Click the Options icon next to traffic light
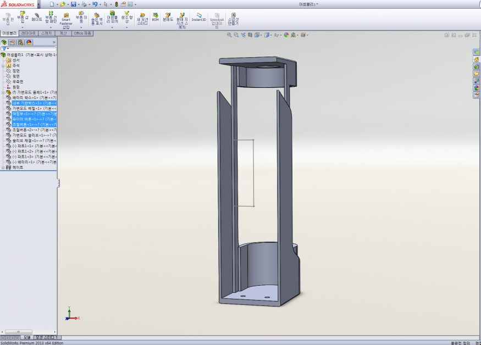 [x=123, y=4]
